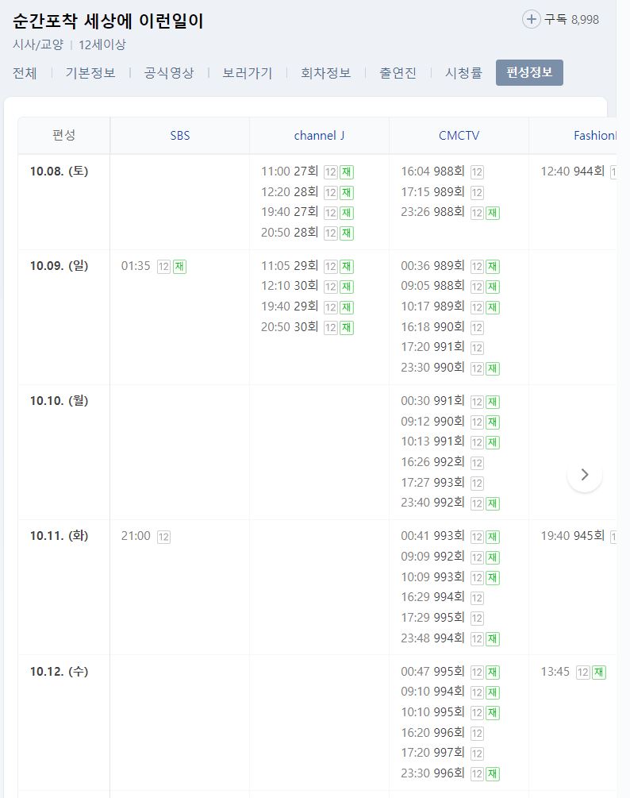Click the 12 rating badge beside SBS 21:00
The image size is (630, 798).
163,537
